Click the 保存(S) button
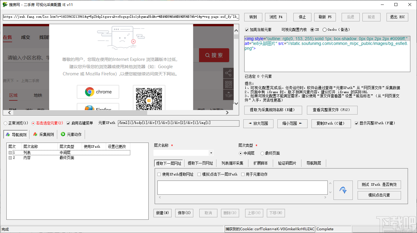 click(184, 213)
